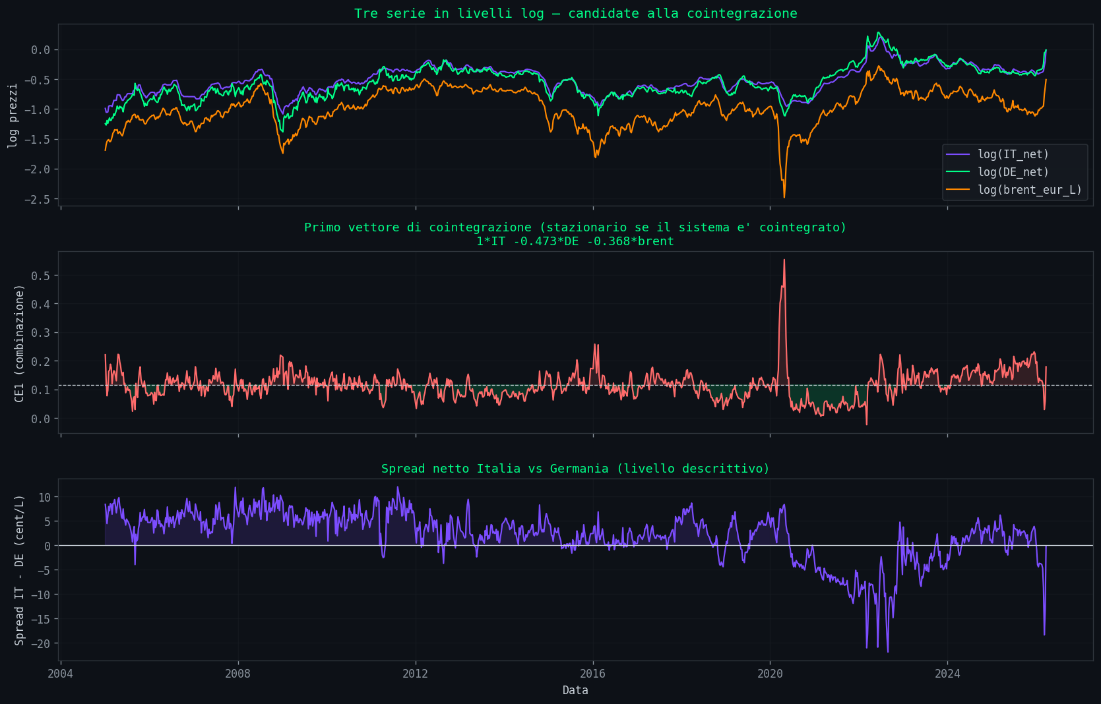1101x704 pixels.
Task: Click the 'Primo vettore di cointegrazione' title
Action: 575,227
